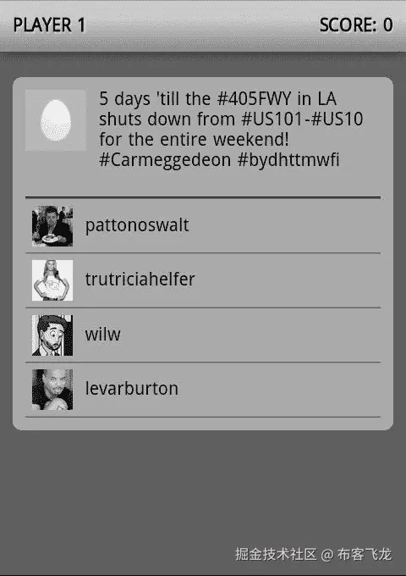This screenshot has width=406, height=576.
Task: Choose trutriciahelfer as the answer
Action: [x=203, y=280]
